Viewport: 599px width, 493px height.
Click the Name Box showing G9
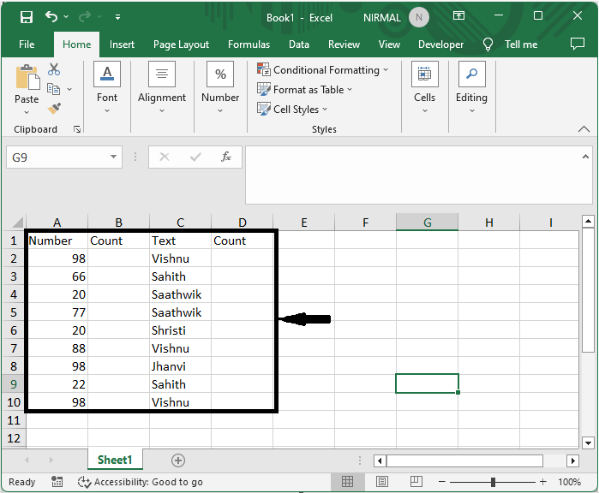[x=57, y=157]
